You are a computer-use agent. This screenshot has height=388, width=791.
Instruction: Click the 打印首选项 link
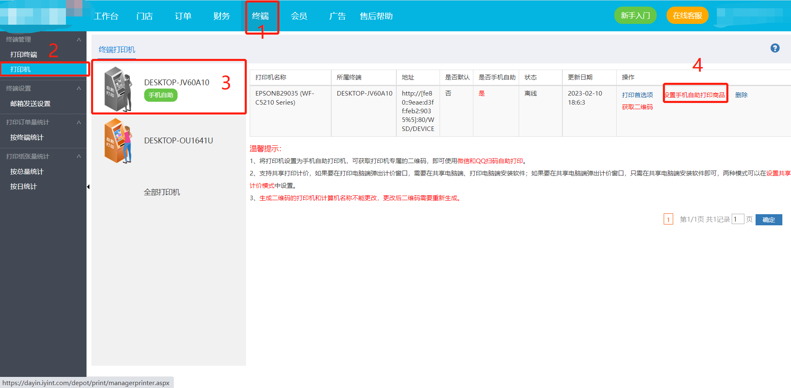pos(637,95)
